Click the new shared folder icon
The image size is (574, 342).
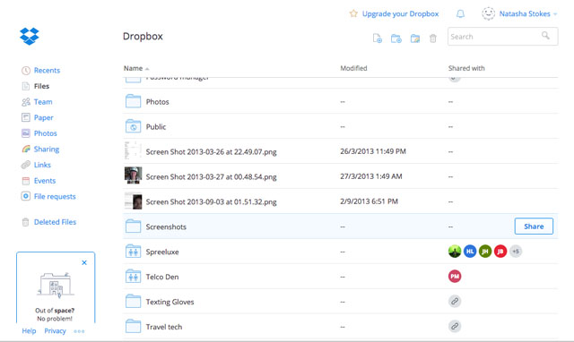(415, 38)
